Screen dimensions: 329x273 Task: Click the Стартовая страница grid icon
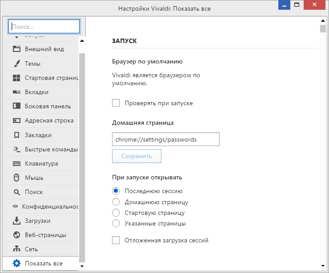pos(16,78)
